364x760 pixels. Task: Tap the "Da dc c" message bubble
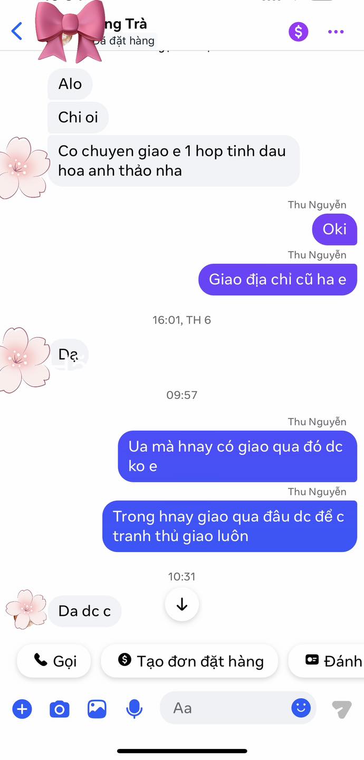(x=84, y=611)
